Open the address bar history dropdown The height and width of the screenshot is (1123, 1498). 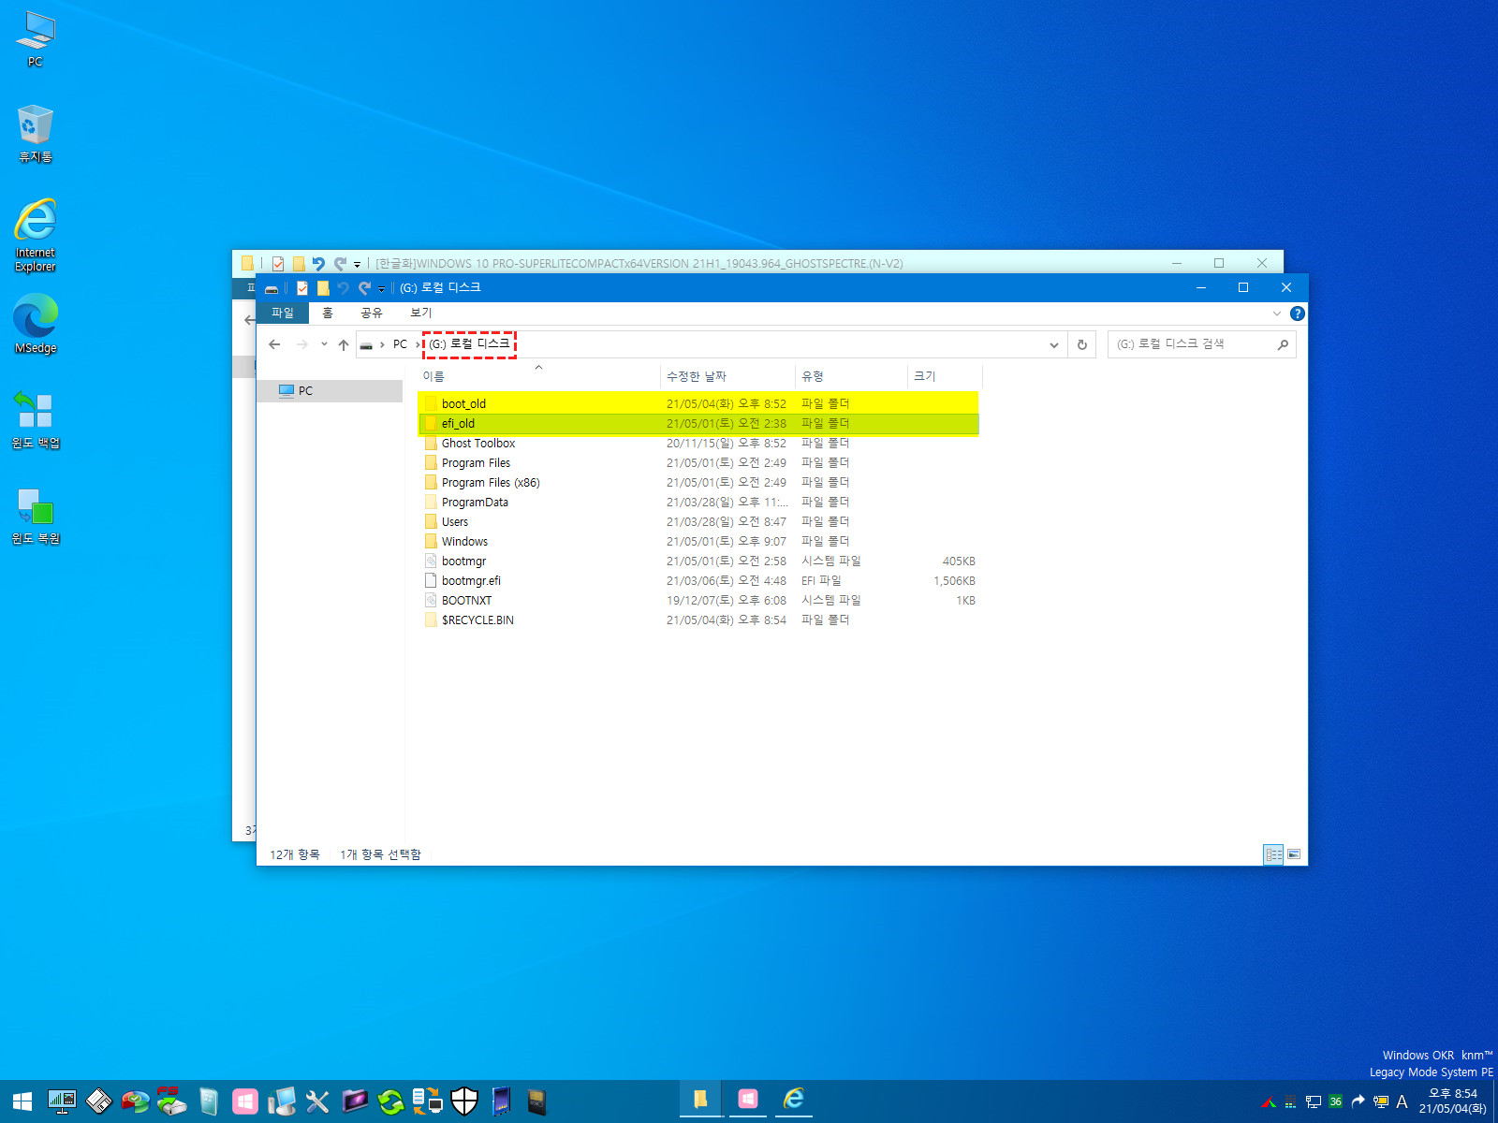pos(1053,345)
